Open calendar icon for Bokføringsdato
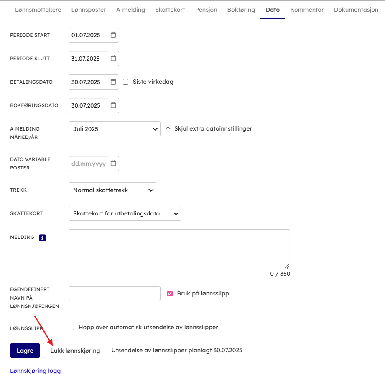The width and height of the screenshot is (385, 374). (113, 105)
